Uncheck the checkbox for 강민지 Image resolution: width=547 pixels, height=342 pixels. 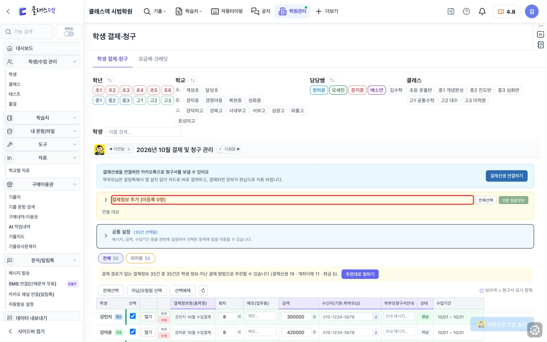pyautogui.click(x=133, y=316)
